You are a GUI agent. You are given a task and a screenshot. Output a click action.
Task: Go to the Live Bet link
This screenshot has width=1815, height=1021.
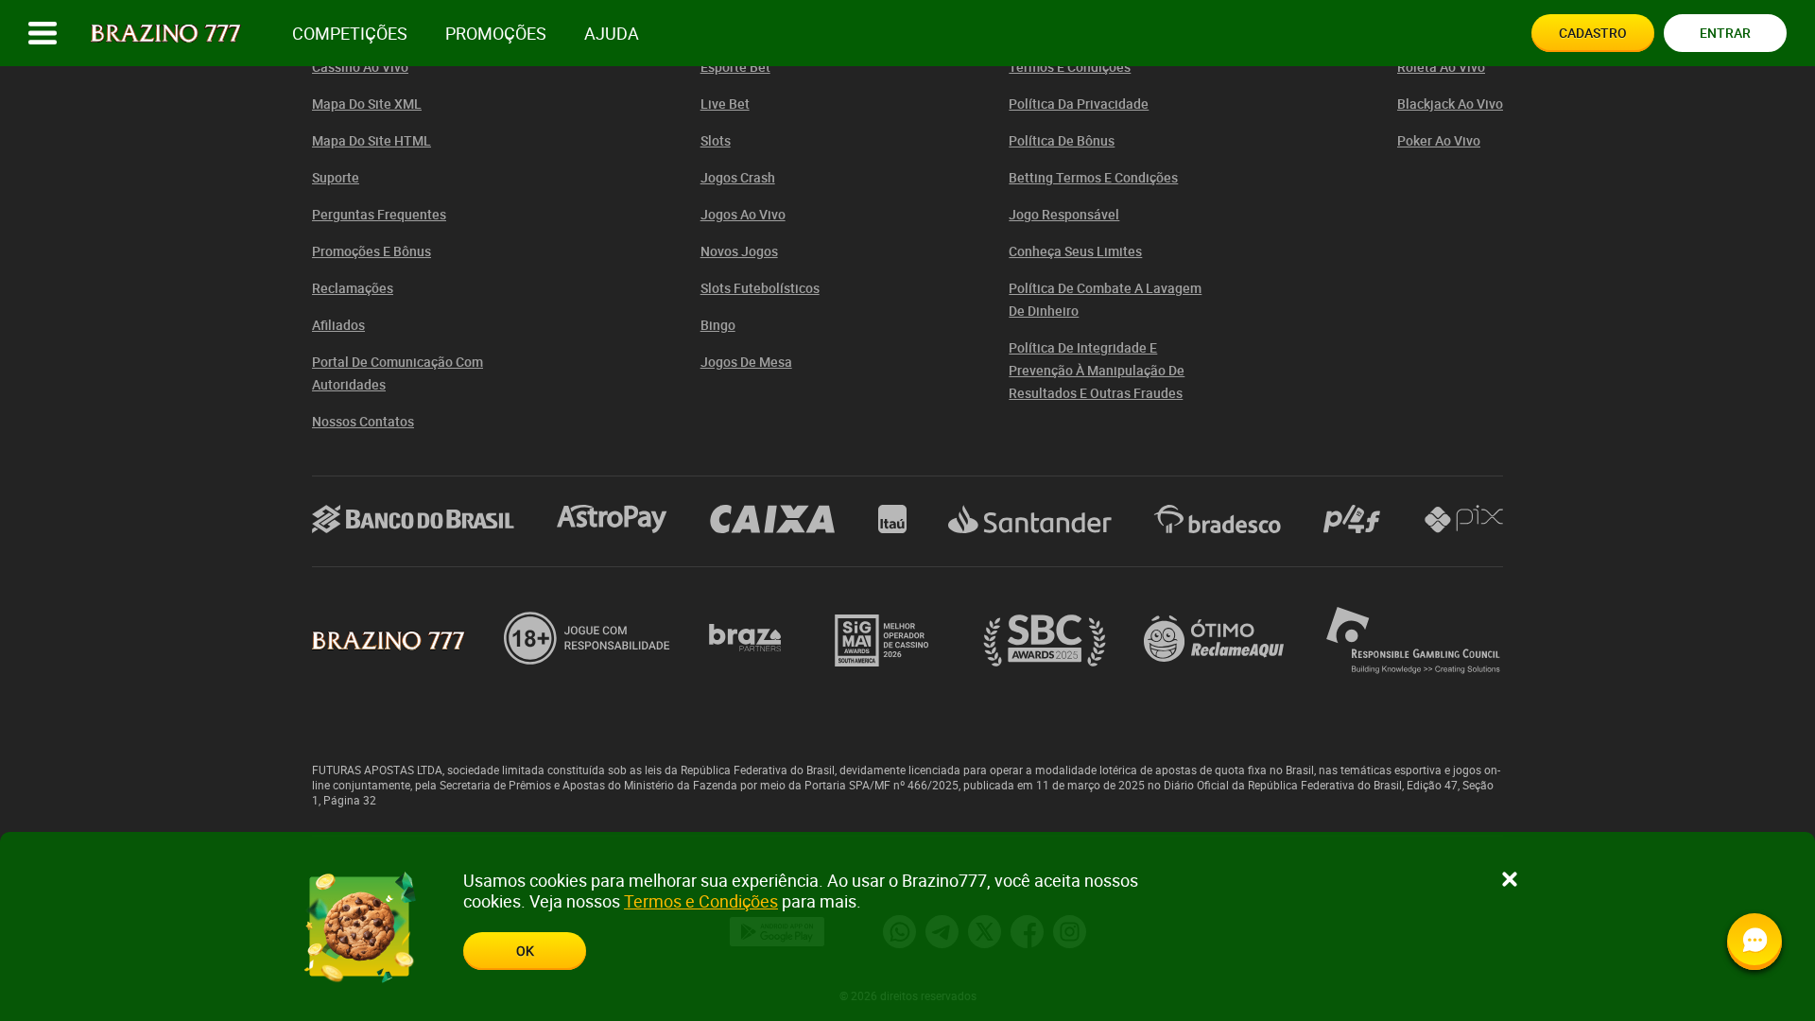725,104
